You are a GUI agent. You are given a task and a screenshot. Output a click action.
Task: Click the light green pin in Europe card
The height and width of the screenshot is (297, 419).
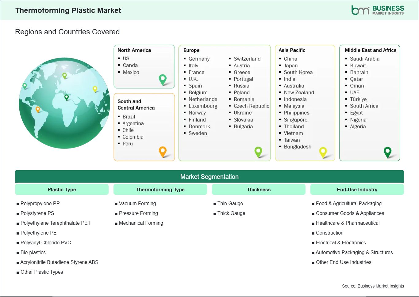pos(258,152)
